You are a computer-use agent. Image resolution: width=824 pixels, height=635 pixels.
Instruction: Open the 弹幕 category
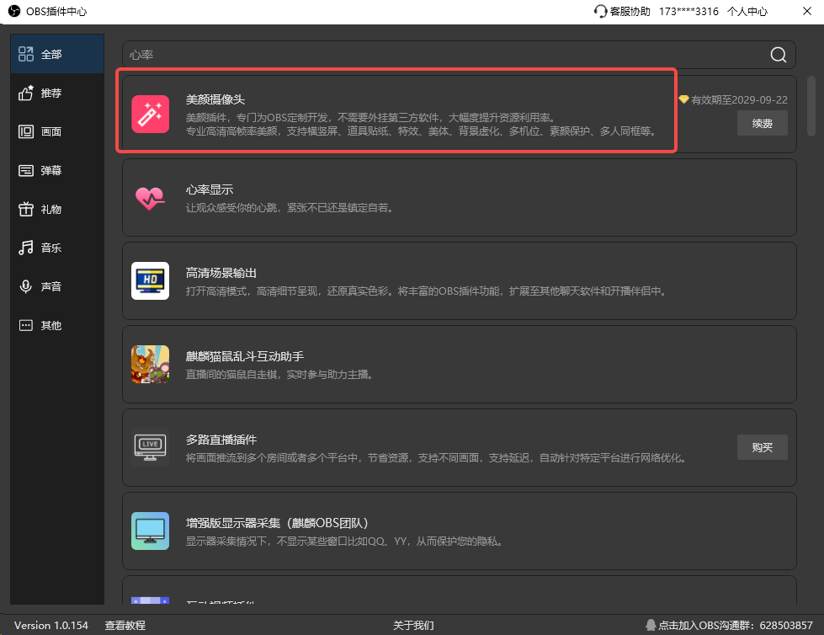[57, 170]
